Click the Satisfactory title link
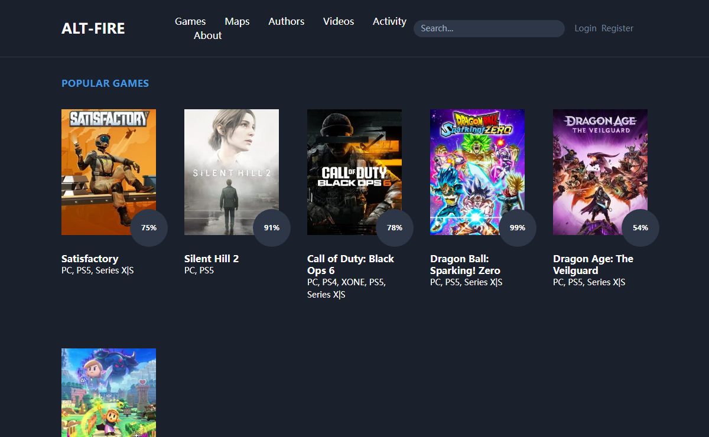The width and height of the screenshot is (709, 437). point(90,259)
